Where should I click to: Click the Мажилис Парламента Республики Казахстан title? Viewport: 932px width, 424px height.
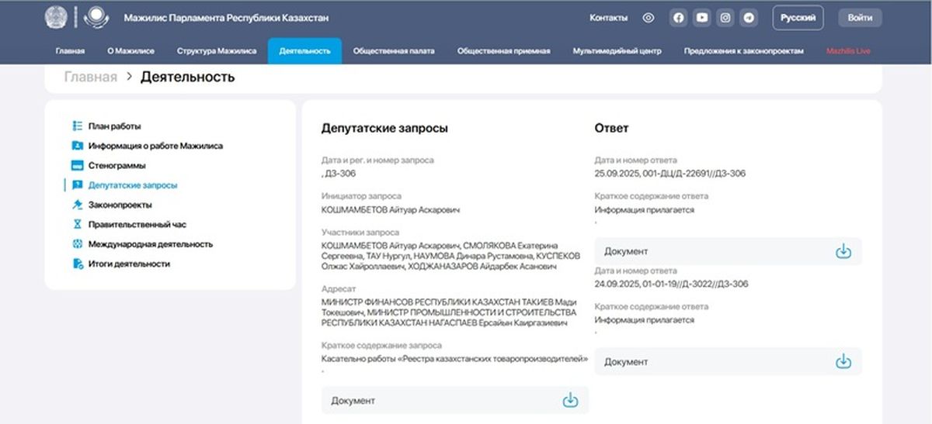point(224,17)
